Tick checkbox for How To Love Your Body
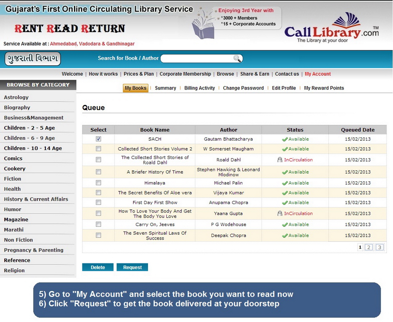 coord(98,213)
